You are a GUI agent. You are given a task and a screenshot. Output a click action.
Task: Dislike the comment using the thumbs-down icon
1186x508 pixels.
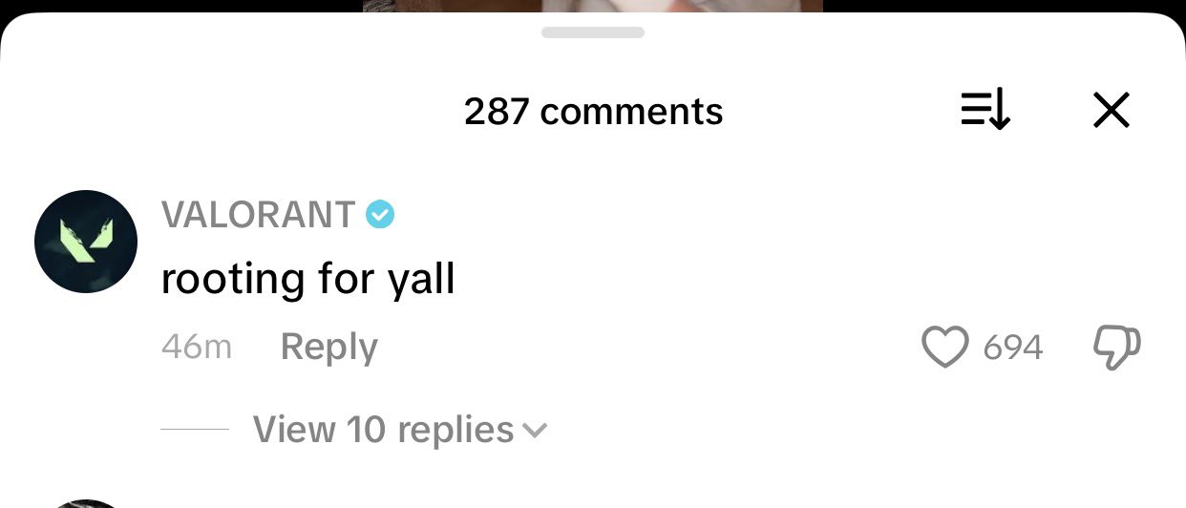tap(1116, 348)
